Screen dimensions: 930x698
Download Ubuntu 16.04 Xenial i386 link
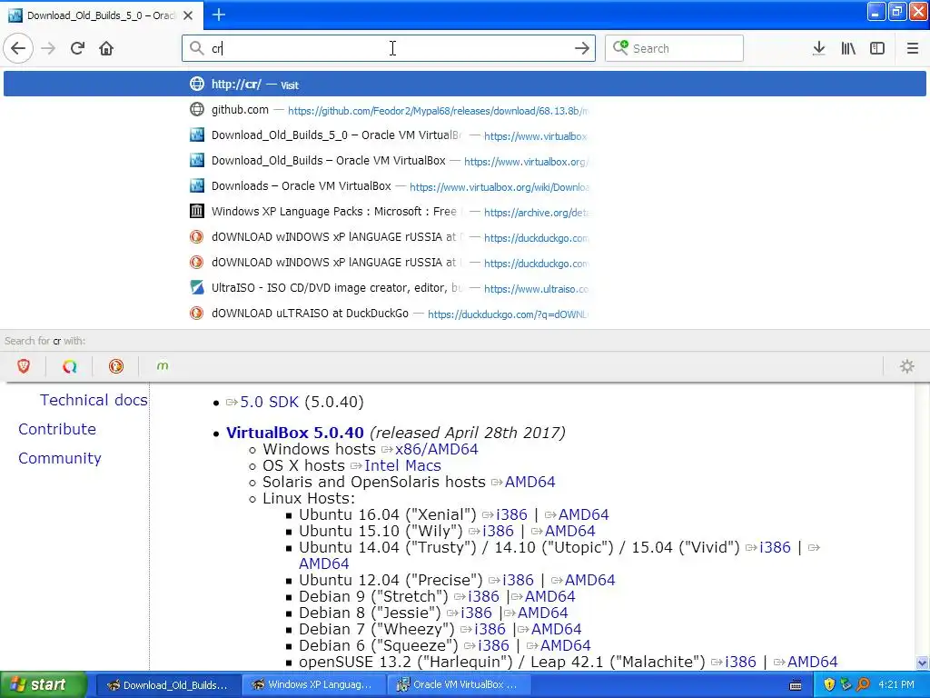coord(511,514)
